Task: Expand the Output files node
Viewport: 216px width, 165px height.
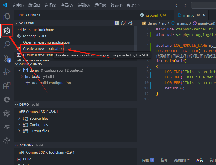Action: pos(19,131)
